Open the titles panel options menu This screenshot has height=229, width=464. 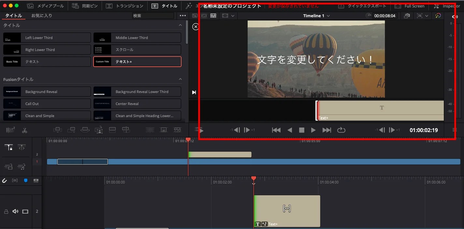(x=183, y=16)
